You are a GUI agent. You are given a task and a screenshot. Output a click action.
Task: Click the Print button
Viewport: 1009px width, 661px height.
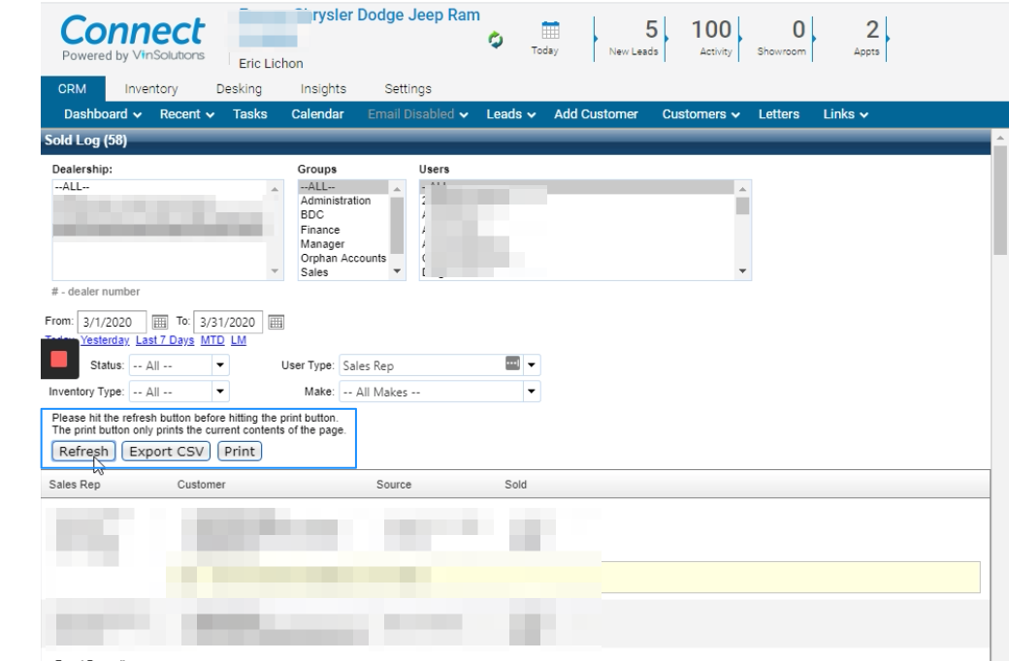[240, 452]
